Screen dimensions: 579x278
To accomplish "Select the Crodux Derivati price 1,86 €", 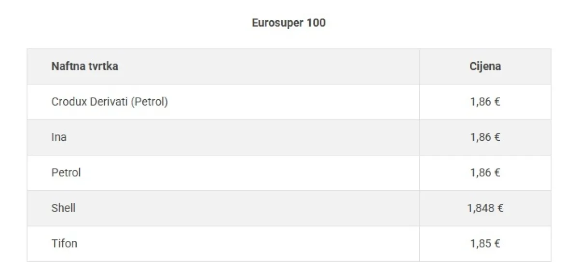I will 485,102.
